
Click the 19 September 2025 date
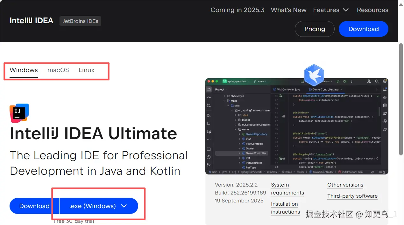239,201
